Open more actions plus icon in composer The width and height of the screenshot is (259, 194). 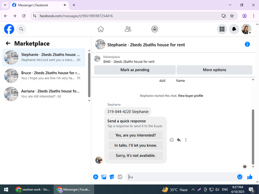click(x=96, y=177)
